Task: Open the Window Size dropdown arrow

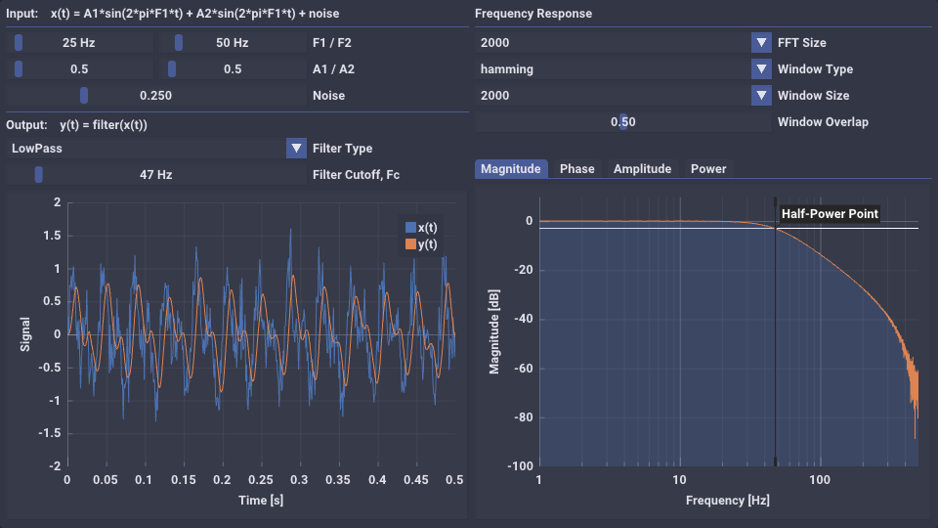Action: [761, 96]
